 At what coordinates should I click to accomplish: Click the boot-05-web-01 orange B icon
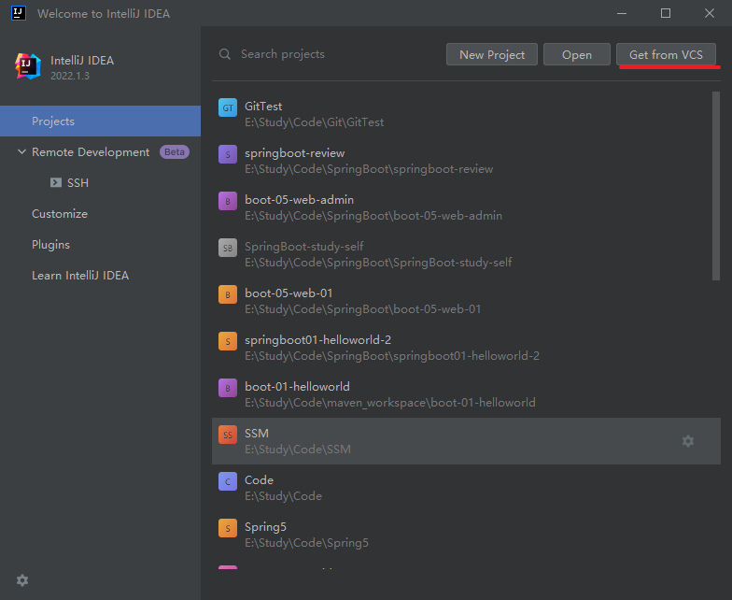[228, 294]
